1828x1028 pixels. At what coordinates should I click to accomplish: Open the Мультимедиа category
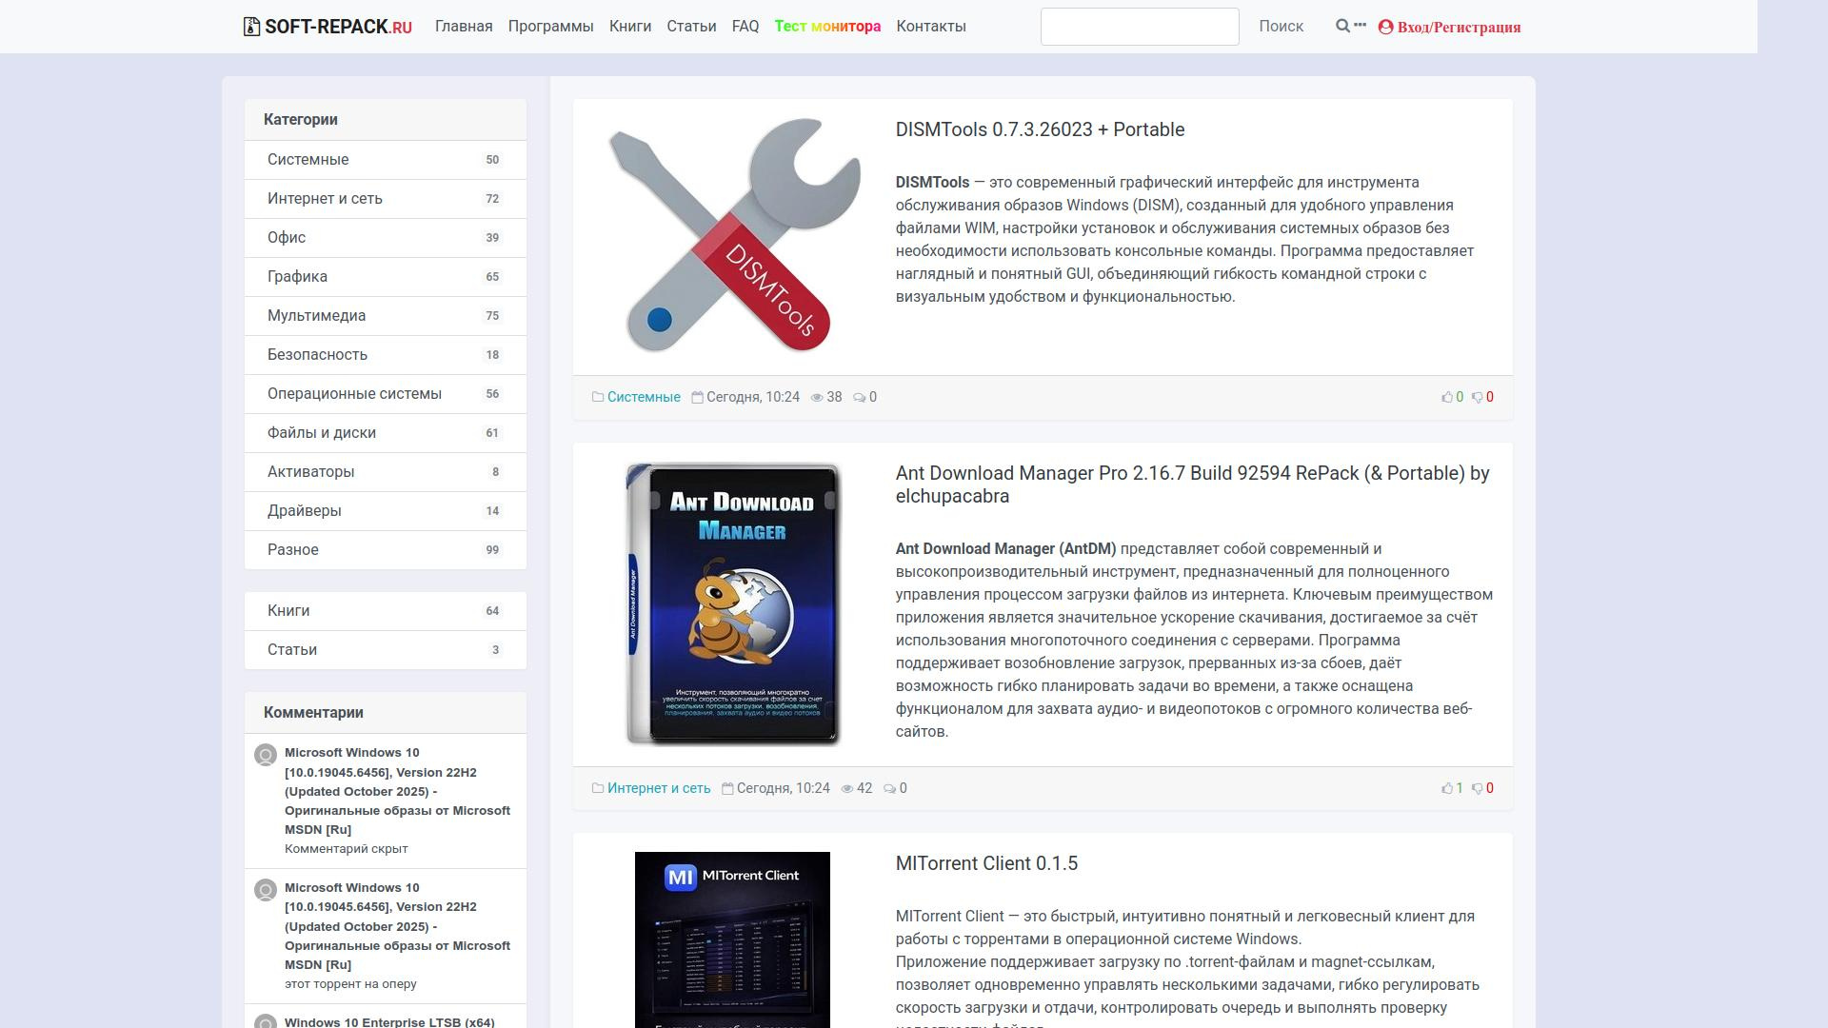pyautogui.click(x=316, y=315)
